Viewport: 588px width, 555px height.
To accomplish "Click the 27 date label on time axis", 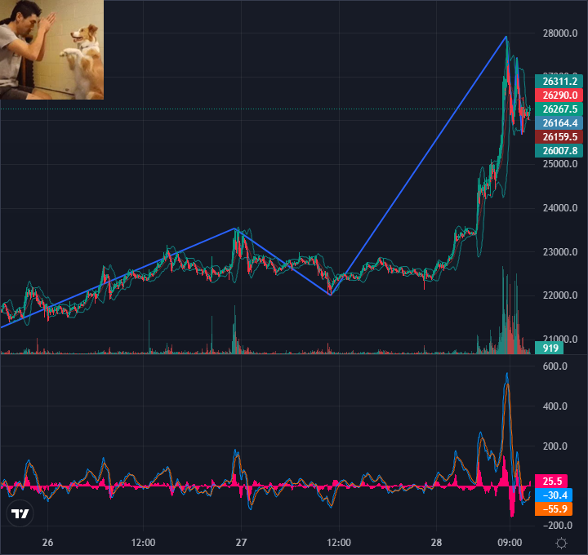I will point(241,542).
